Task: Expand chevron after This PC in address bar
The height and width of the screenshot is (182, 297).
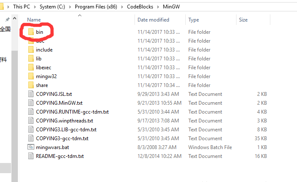Action: tap(35, 7)
